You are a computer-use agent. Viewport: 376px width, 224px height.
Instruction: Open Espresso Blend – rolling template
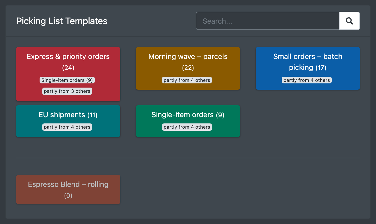(68, 189)
